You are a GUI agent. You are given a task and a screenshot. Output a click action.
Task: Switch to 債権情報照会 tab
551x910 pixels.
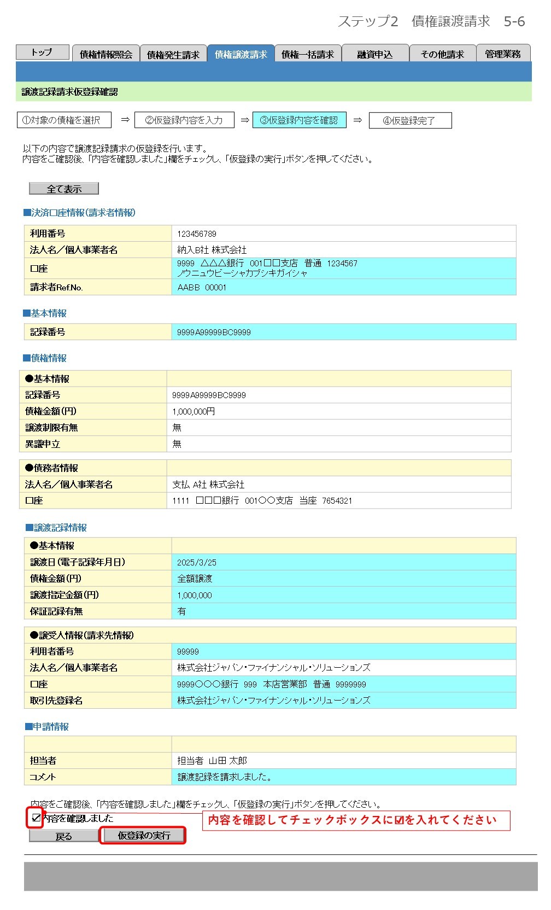(x=106, y=54)
